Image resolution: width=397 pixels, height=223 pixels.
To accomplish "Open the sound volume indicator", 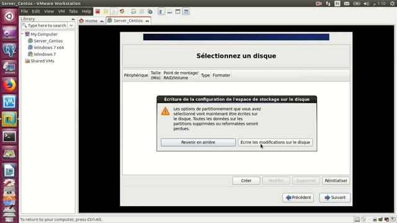I will coord(366,4).
